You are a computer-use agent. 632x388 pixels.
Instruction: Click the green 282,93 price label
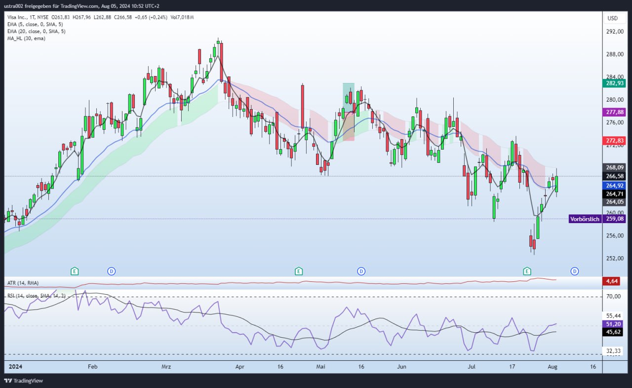[614, 83]
